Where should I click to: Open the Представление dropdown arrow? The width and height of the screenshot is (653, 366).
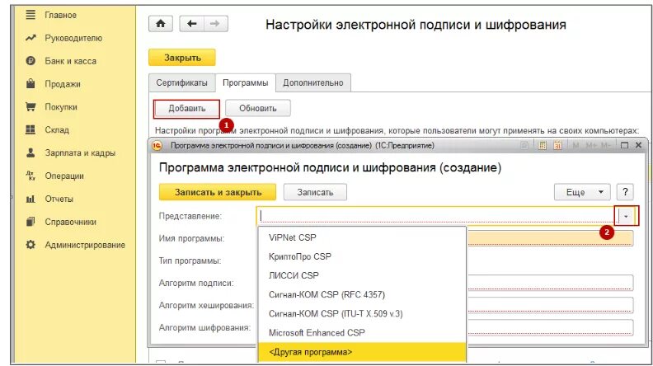pyautogui.click(x=626, y=216)
